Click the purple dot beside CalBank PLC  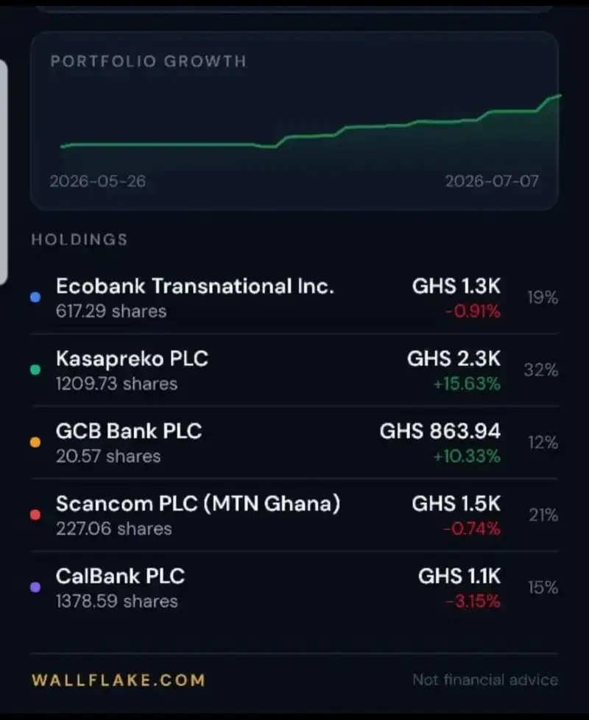tap(35, 587)
